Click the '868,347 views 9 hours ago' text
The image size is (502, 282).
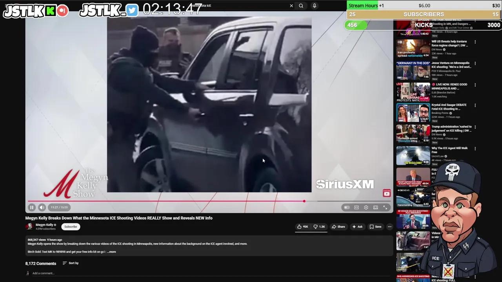click(45, 240)
